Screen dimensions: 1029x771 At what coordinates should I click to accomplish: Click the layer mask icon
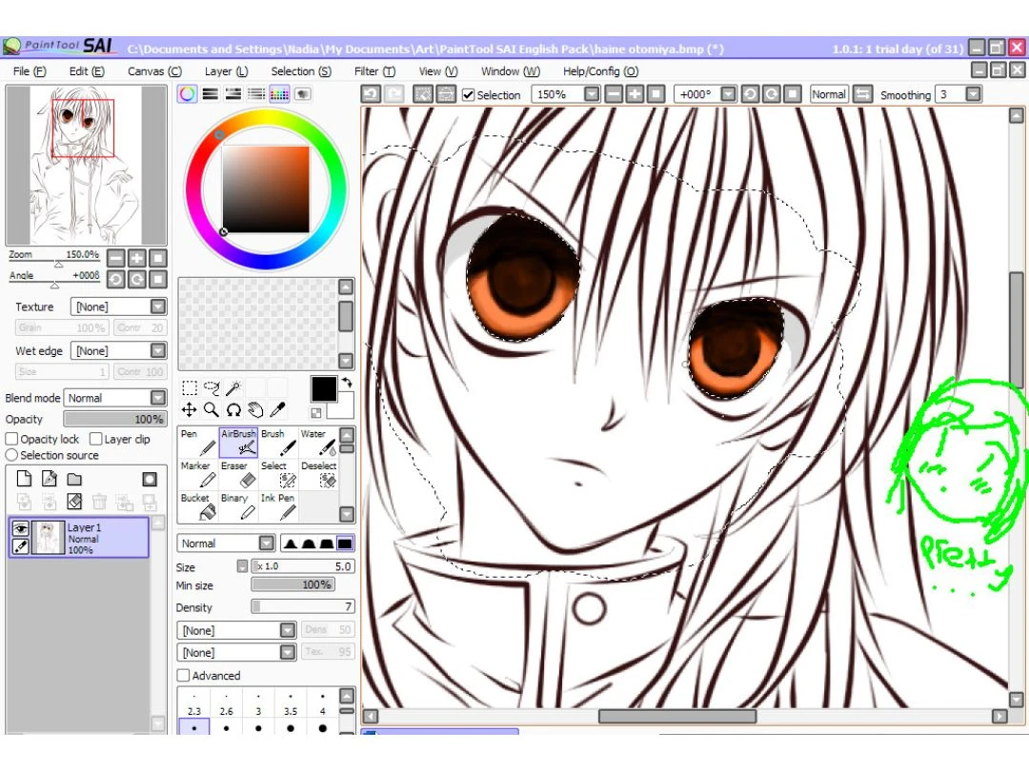pos(149,479)
